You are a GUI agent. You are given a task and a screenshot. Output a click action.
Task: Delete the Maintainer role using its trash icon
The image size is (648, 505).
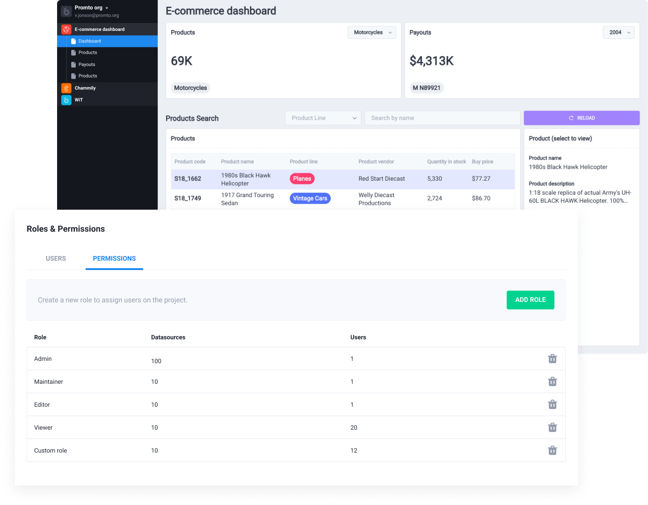tap(553, 381)
